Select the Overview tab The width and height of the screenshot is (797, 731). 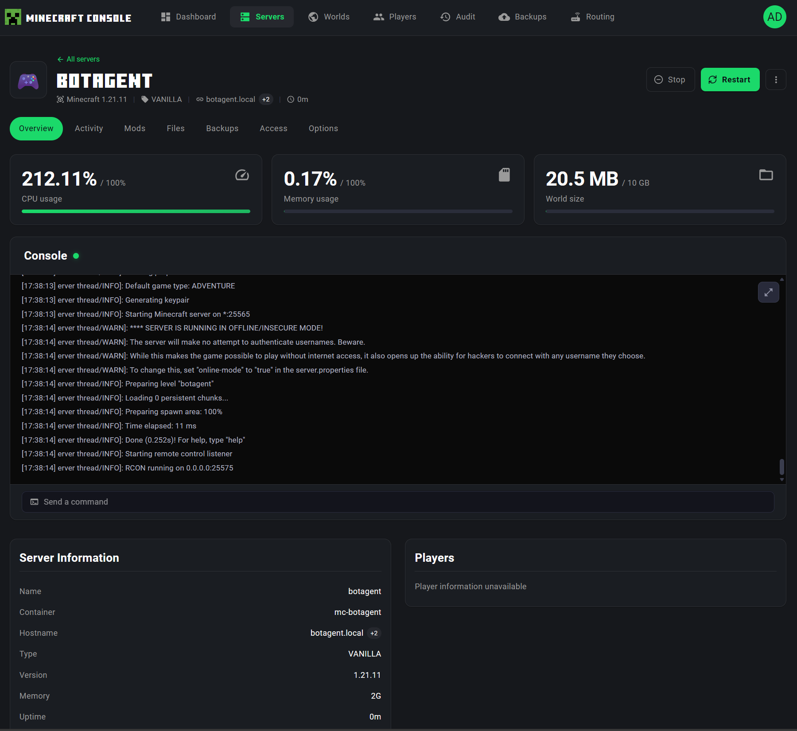pyautogui.click(x=36, y=128)
